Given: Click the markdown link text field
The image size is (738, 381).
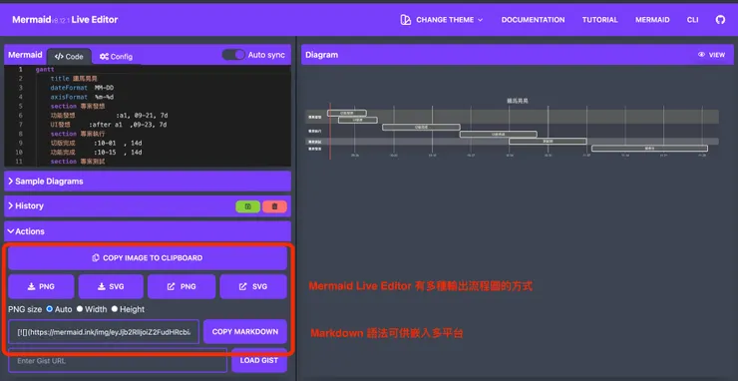Looking at the screenshot, I should point(104,331).
